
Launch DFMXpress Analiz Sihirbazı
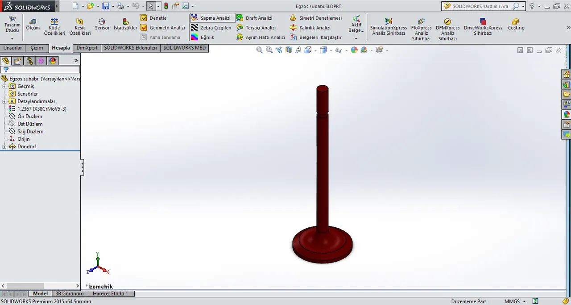tap(447, 29)
